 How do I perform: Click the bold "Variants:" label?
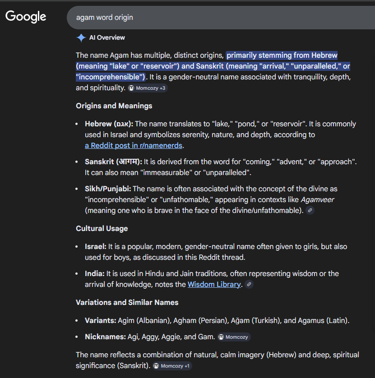pos(100,320)
